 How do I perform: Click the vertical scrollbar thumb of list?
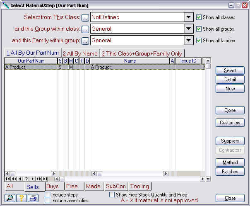208,66
